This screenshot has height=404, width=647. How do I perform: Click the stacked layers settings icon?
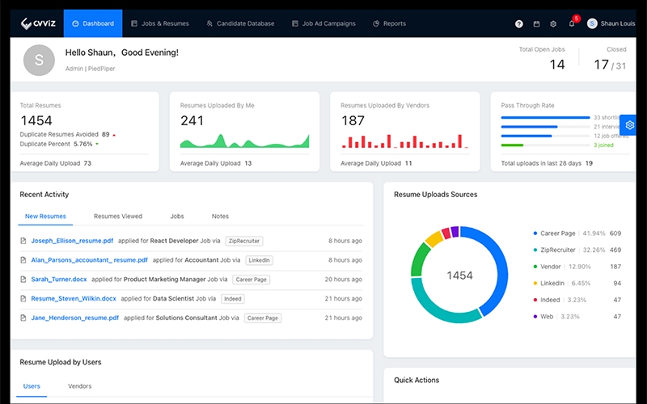(553, 24)
